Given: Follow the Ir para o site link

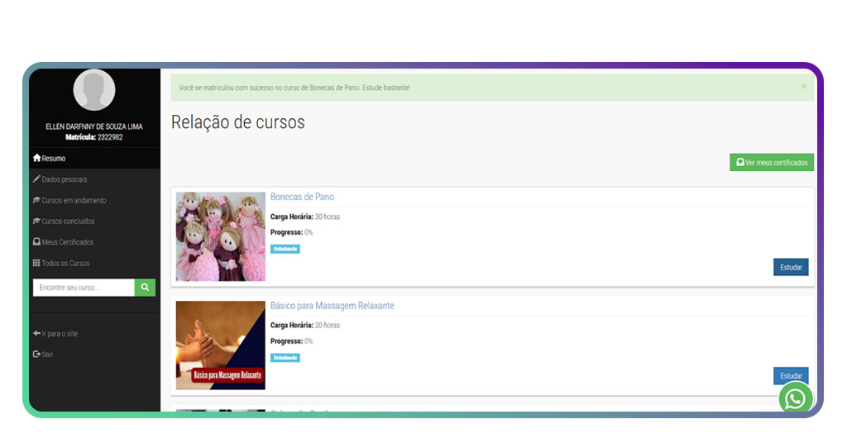Looking at the screenshot, I should (60, 333).
